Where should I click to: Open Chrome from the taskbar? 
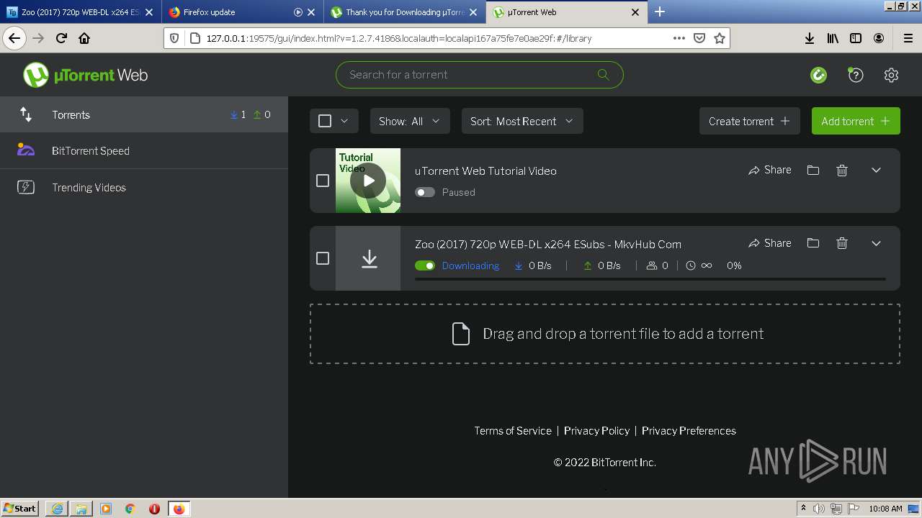coord(130,509)
